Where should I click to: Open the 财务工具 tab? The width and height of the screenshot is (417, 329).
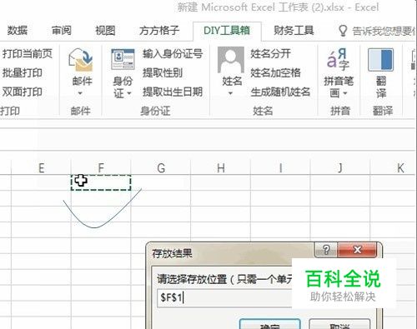(294, 31)
